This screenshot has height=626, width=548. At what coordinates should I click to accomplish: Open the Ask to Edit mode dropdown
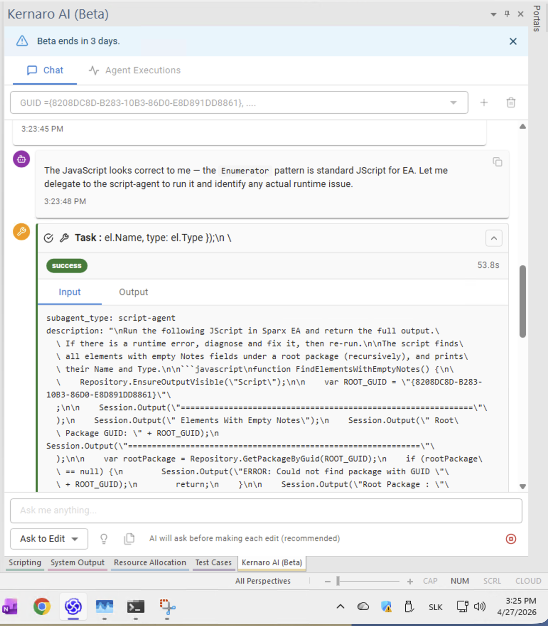(49, 539)
